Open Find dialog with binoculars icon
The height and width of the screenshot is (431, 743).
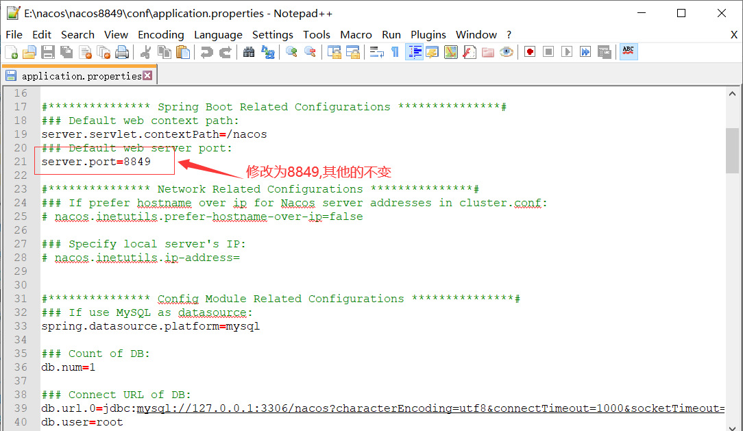[249, 52]
